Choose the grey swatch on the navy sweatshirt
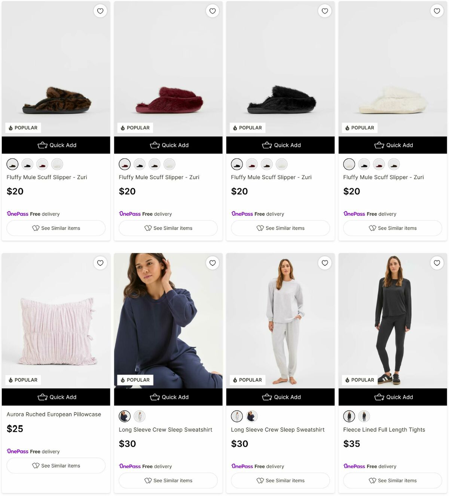The width and height of the screenshot is (449, 496). coord(139,416)
